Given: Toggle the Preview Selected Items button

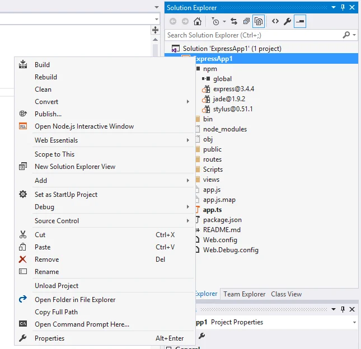Looking at the screenshot, I should point(300,21).
